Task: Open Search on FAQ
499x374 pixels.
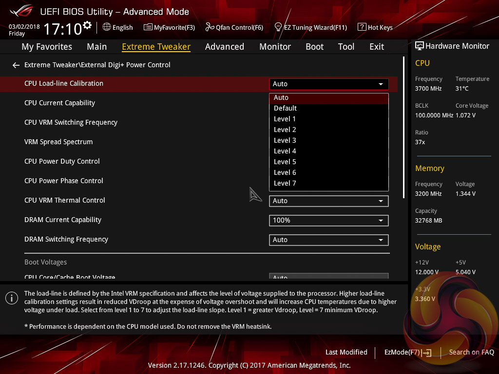Action: [471, 353]
